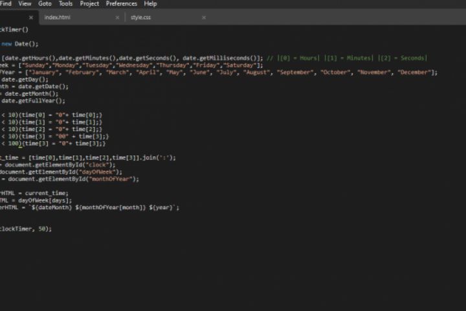Viewport: 466px width, 311px height.
Task: Click the current_time assignment line
Action: point(34,194)
